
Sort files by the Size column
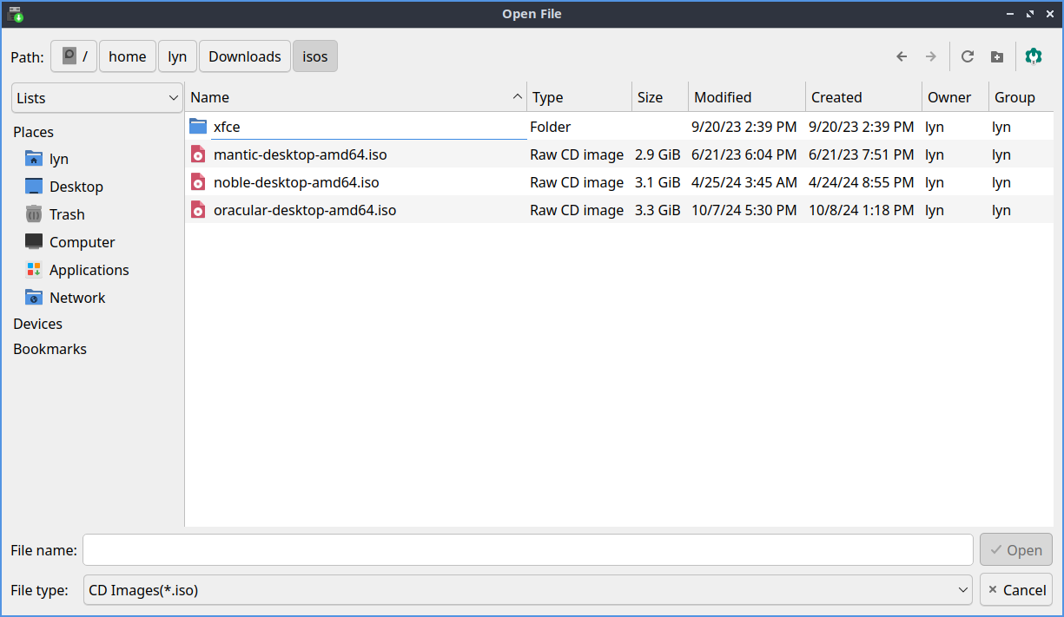tap(650, 97)
